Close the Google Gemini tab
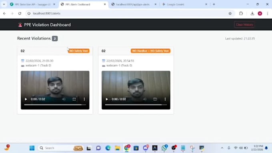272x153 pixels. click(x=206, y=4)
